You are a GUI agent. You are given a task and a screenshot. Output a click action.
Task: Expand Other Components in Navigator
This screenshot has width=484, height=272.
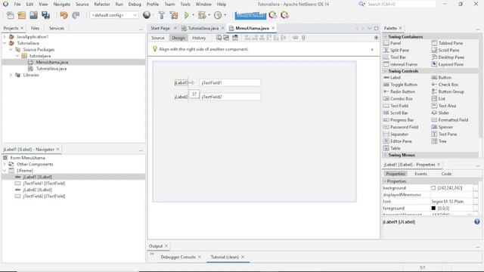tap(5, 164)
